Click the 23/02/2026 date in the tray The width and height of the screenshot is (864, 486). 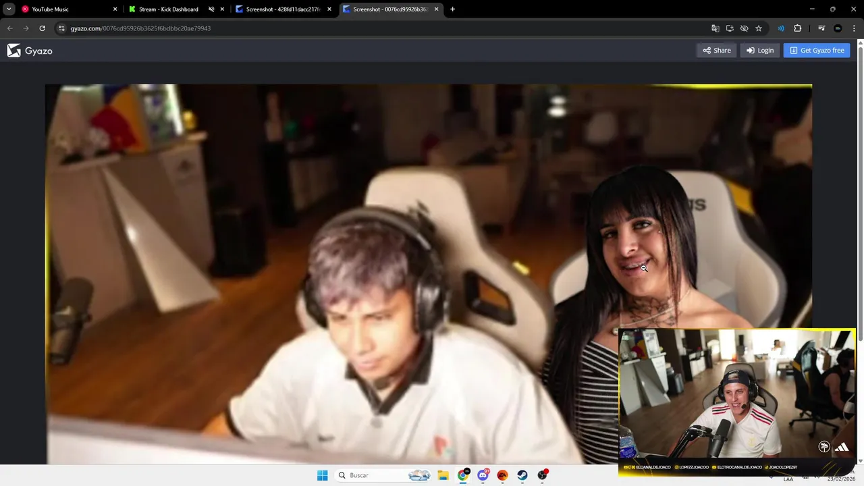(x=840, y=479)
